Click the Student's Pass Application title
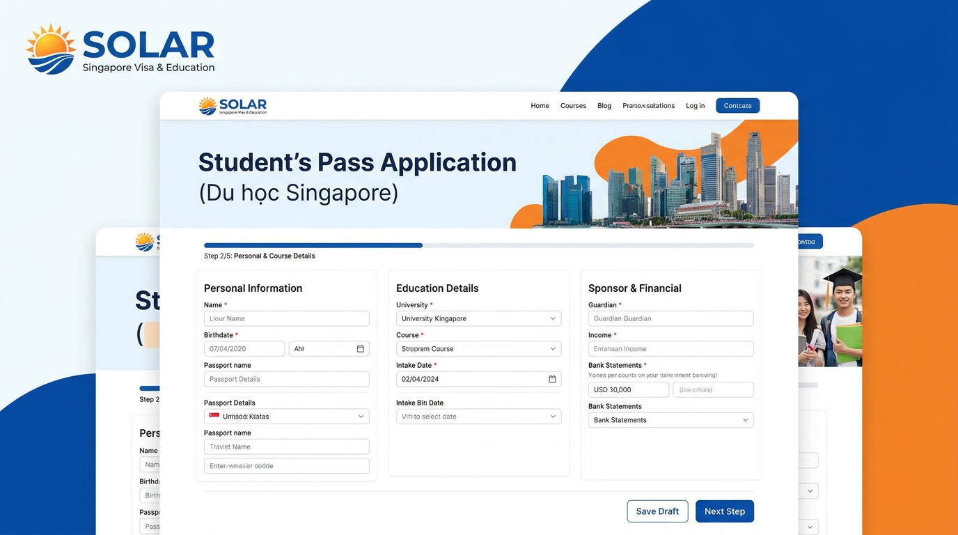 pos(357,162)
